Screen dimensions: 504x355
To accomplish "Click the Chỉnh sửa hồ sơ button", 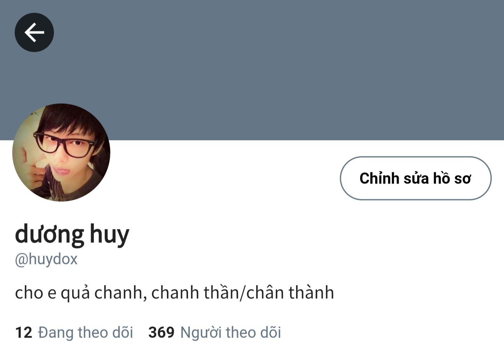I will (415, 178).
